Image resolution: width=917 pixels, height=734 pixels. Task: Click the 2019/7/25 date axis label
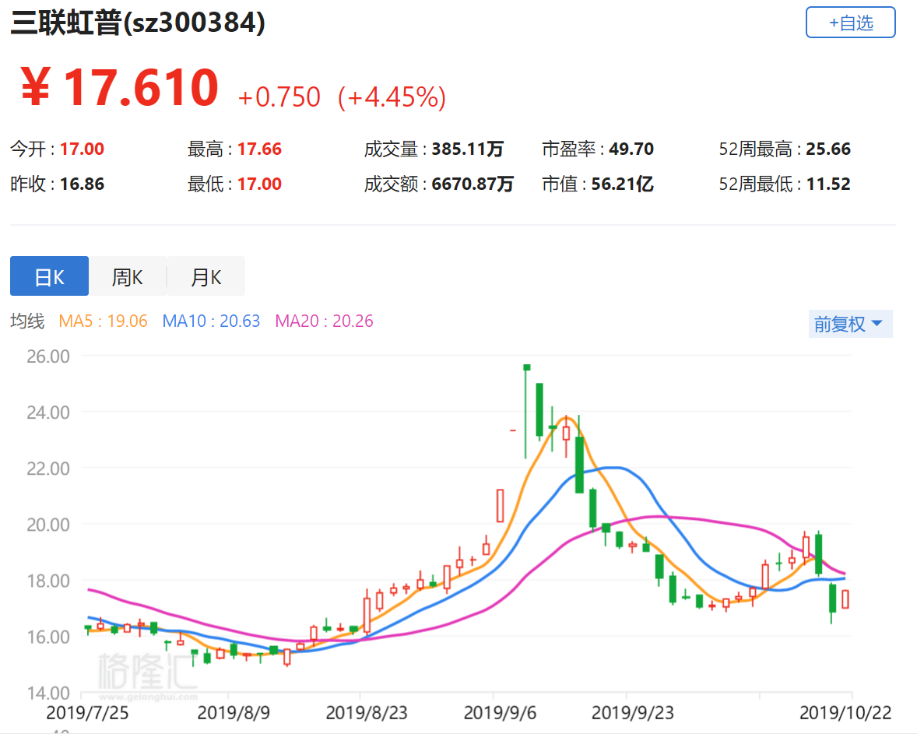click(87, 713)
